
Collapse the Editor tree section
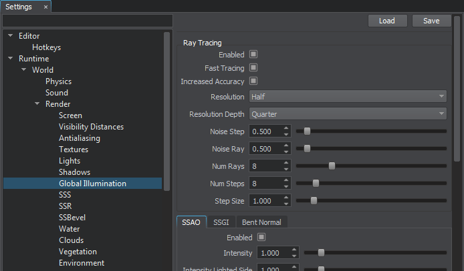coord(11,36)
